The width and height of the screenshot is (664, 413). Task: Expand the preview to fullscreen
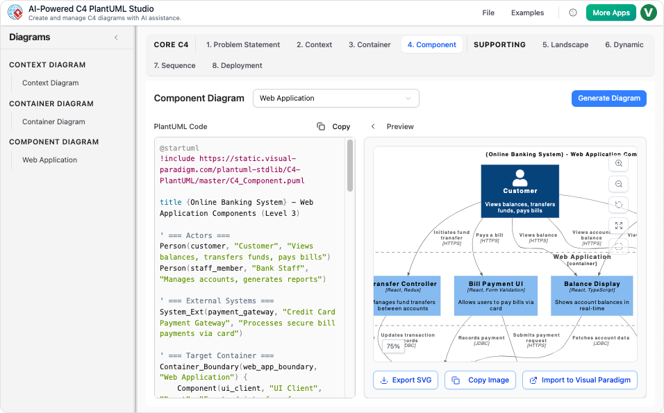(x=618, y=225)
